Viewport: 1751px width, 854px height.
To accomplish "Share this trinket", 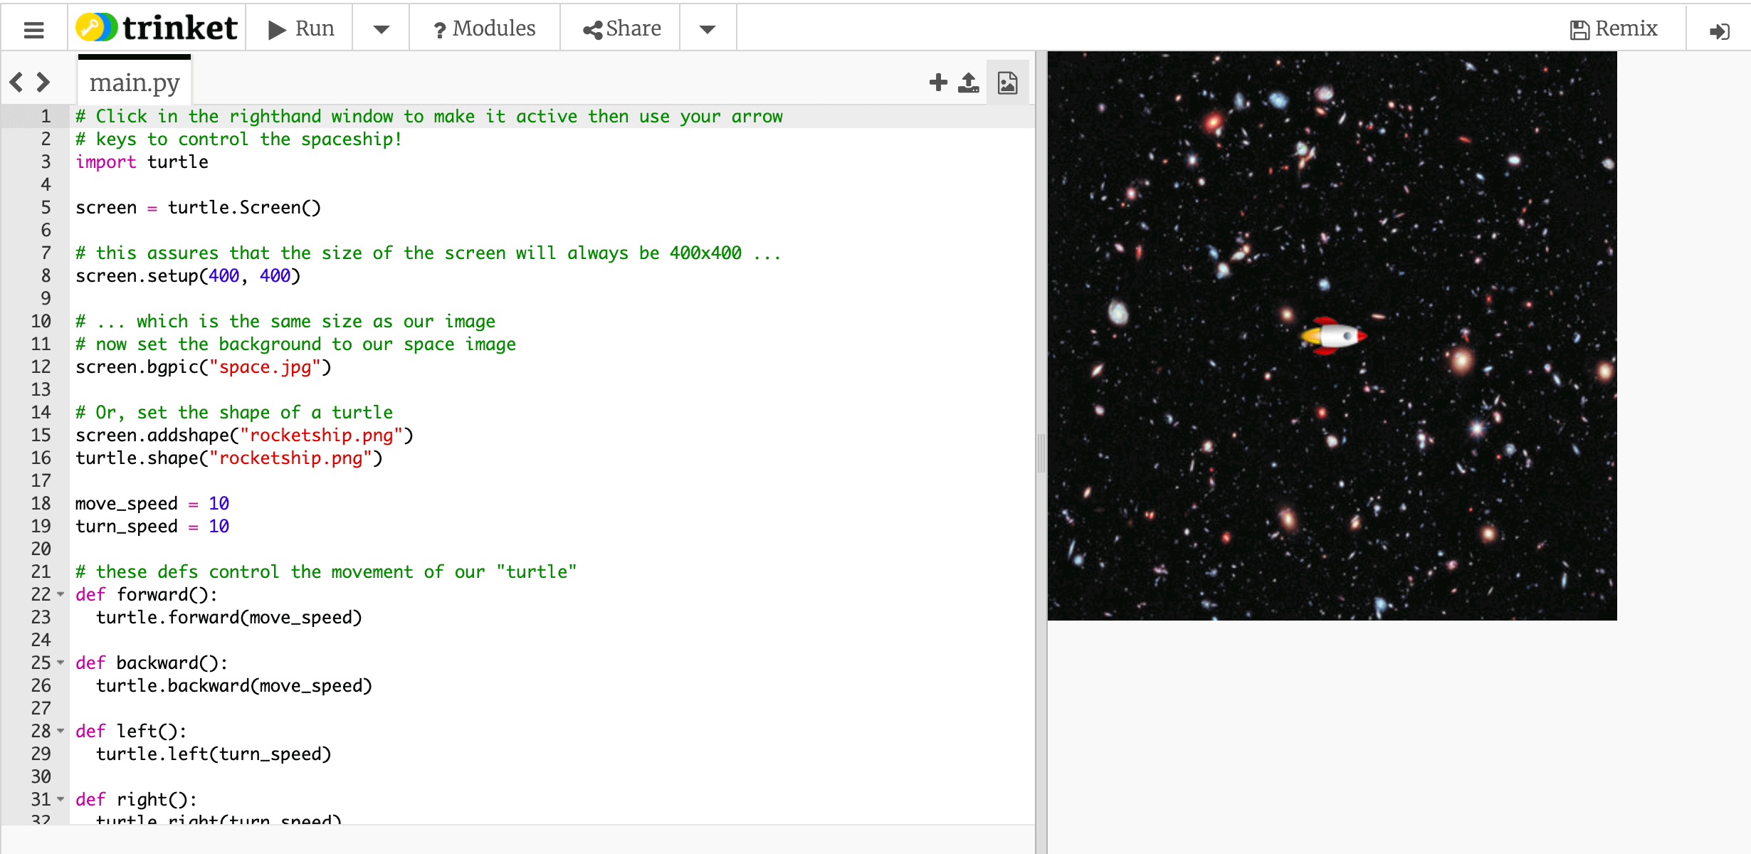I will 621,28.
